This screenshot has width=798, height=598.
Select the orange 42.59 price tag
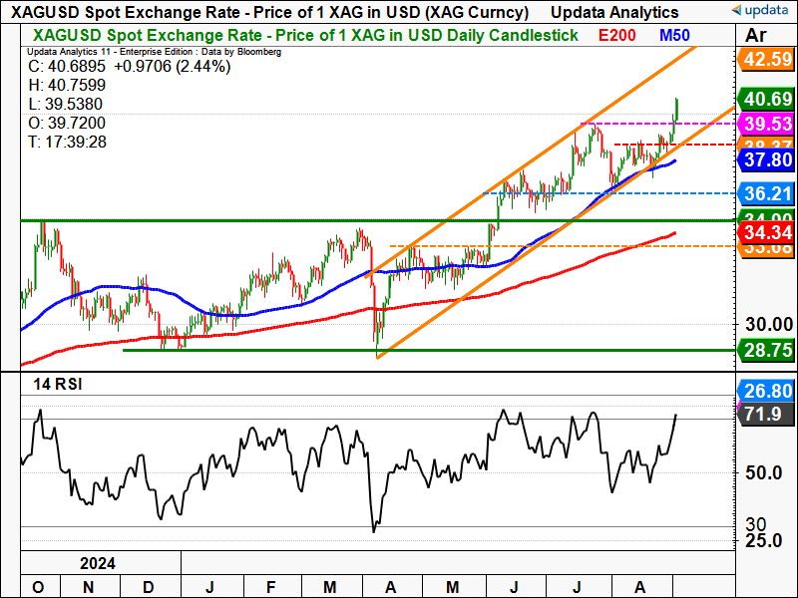(x=766, y=59)
